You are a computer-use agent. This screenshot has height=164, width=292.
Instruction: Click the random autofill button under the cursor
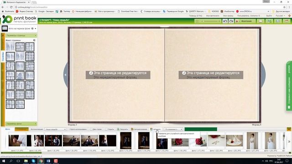[156, 129]
